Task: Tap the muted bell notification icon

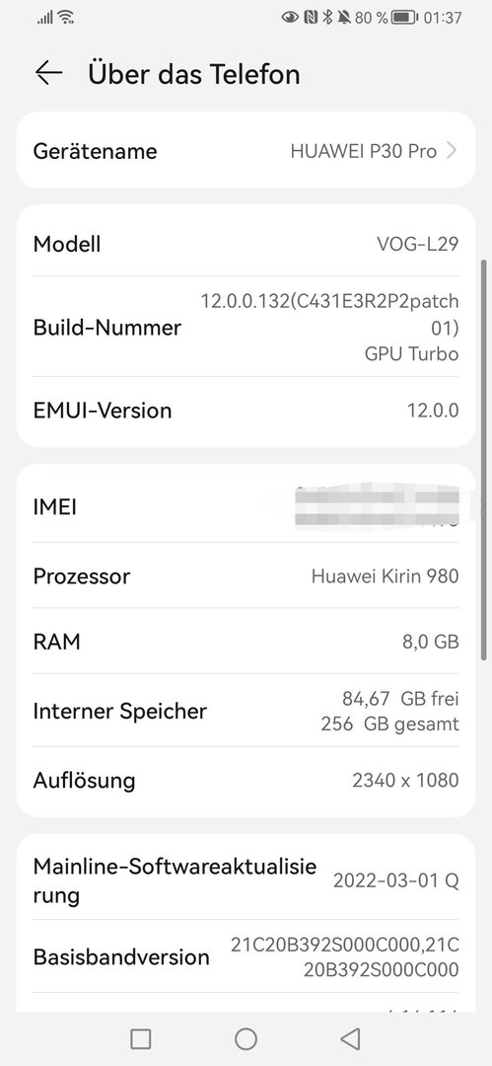Action: [x=344, y=18]
